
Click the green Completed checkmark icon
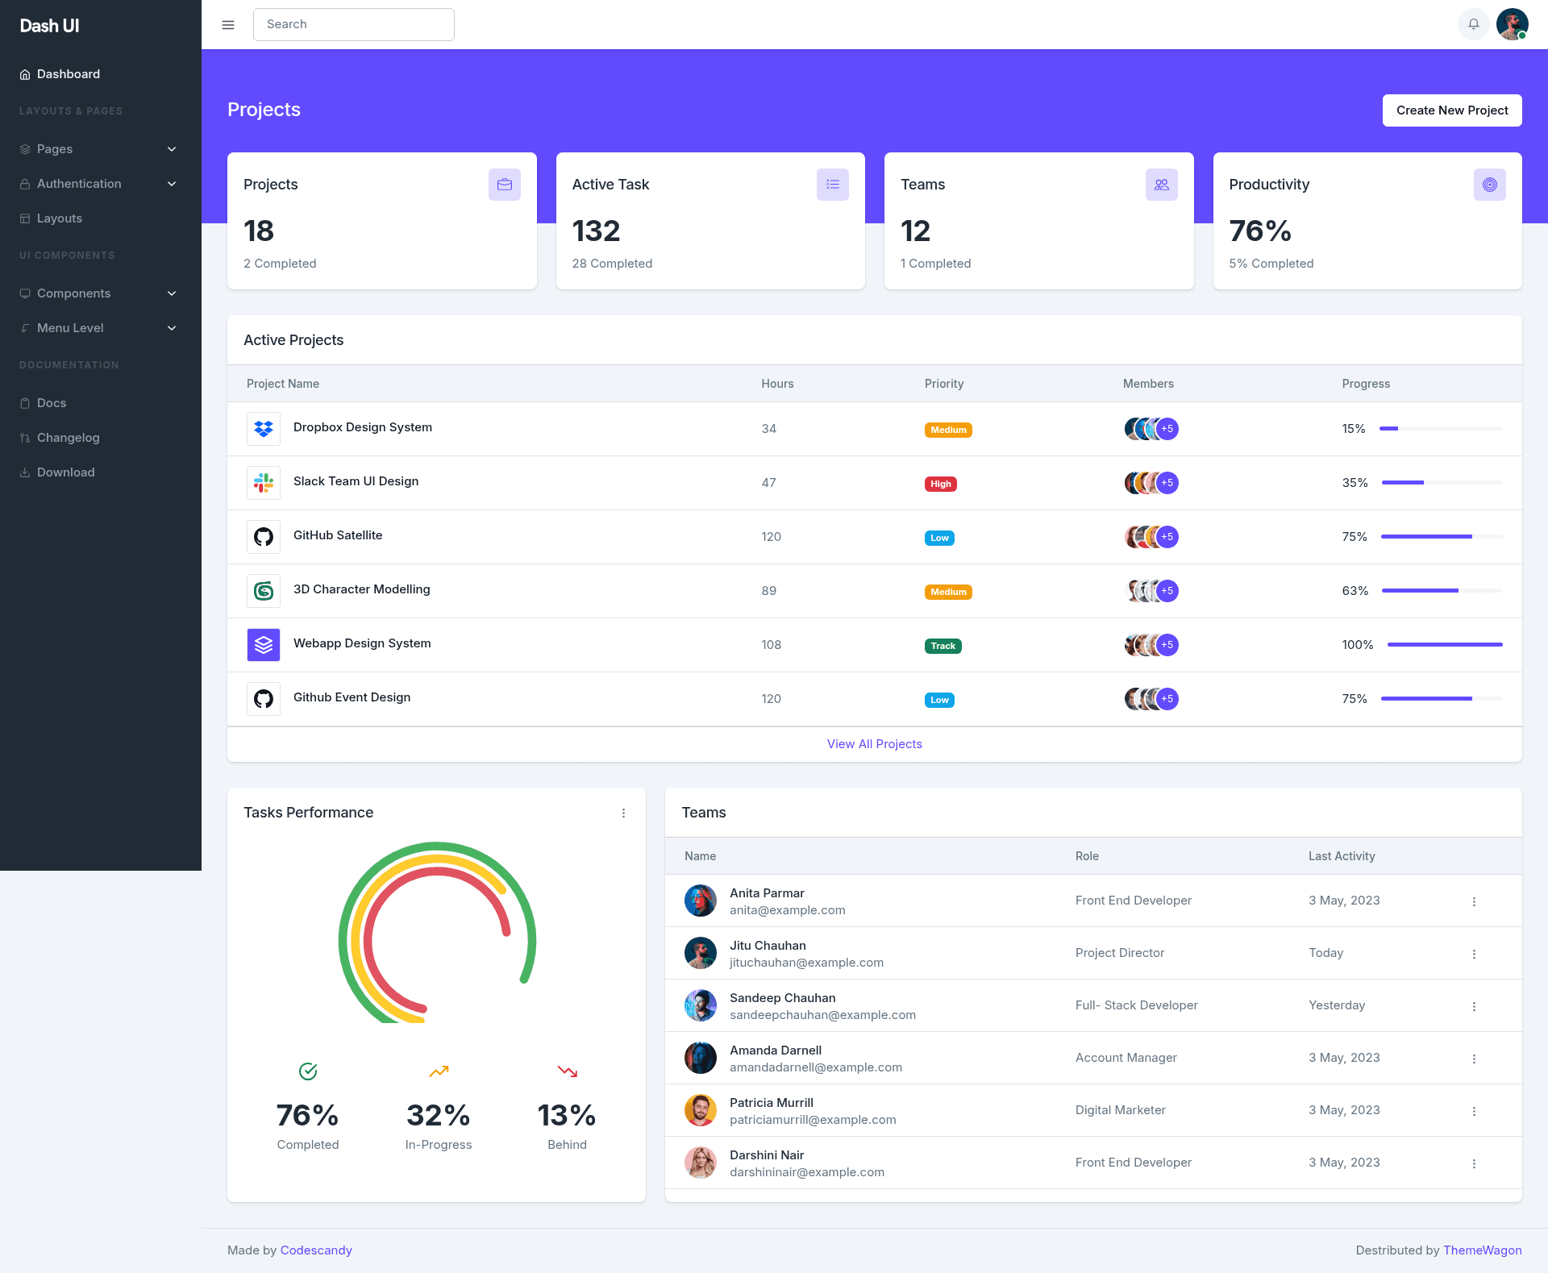(308, 1071)
